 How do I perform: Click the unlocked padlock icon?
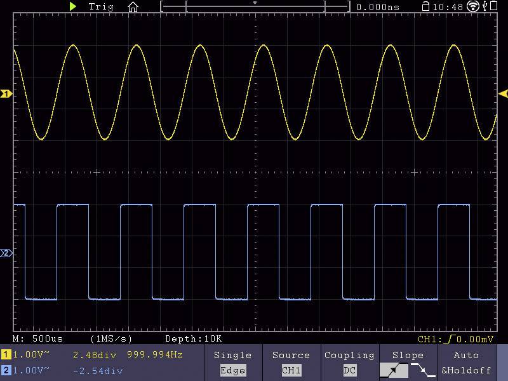pos(424,6)
